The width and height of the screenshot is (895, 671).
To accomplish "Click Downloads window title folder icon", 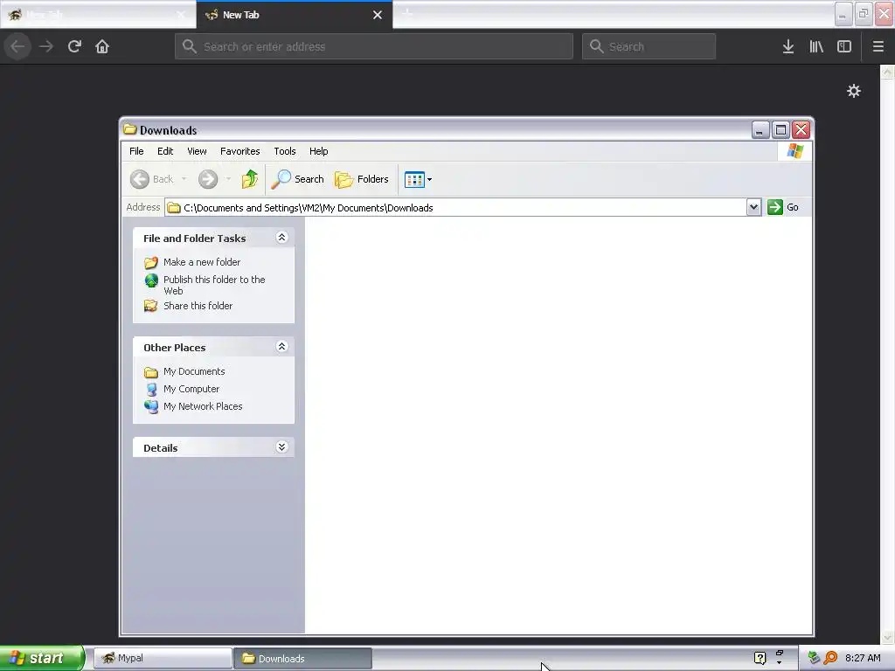I will tap(130, 129).
